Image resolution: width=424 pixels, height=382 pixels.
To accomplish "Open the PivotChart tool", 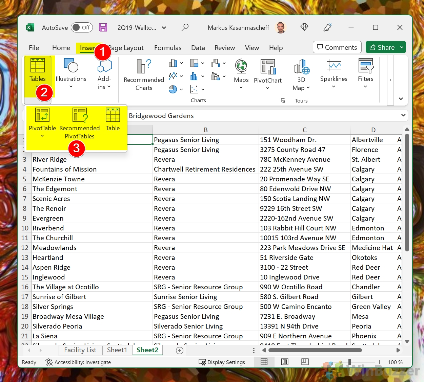I will click(267, 67).
